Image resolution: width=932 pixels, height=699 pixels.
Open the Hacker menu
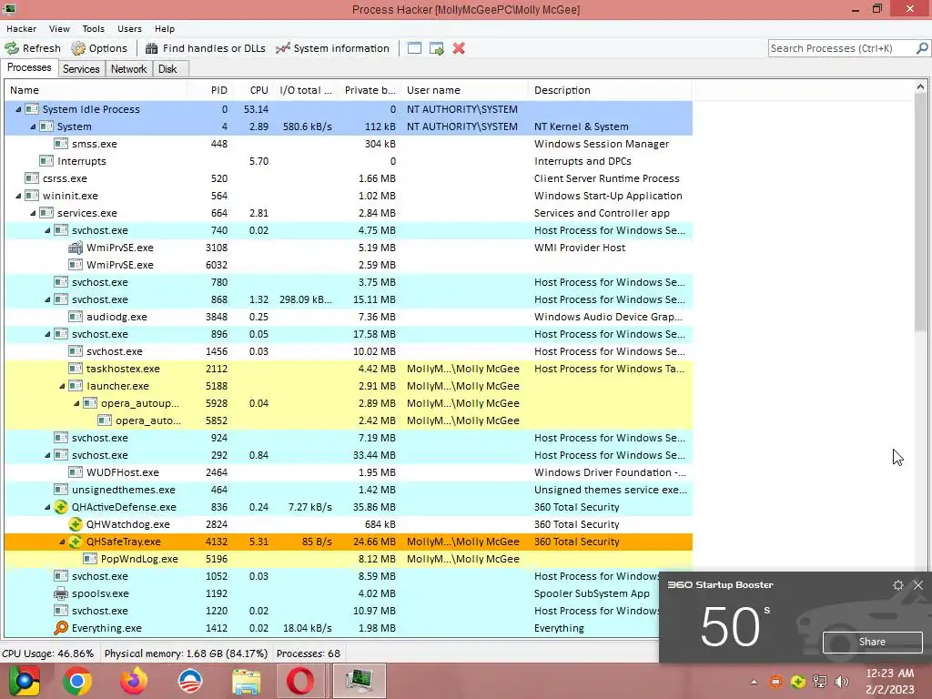[x=22, y=28]
